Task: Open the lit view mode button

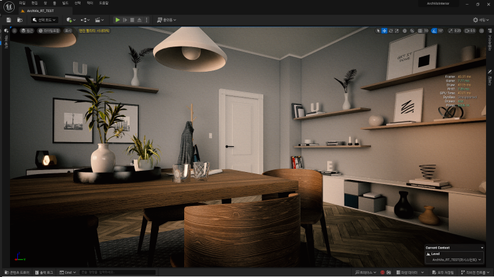Action: click(49, 31)
